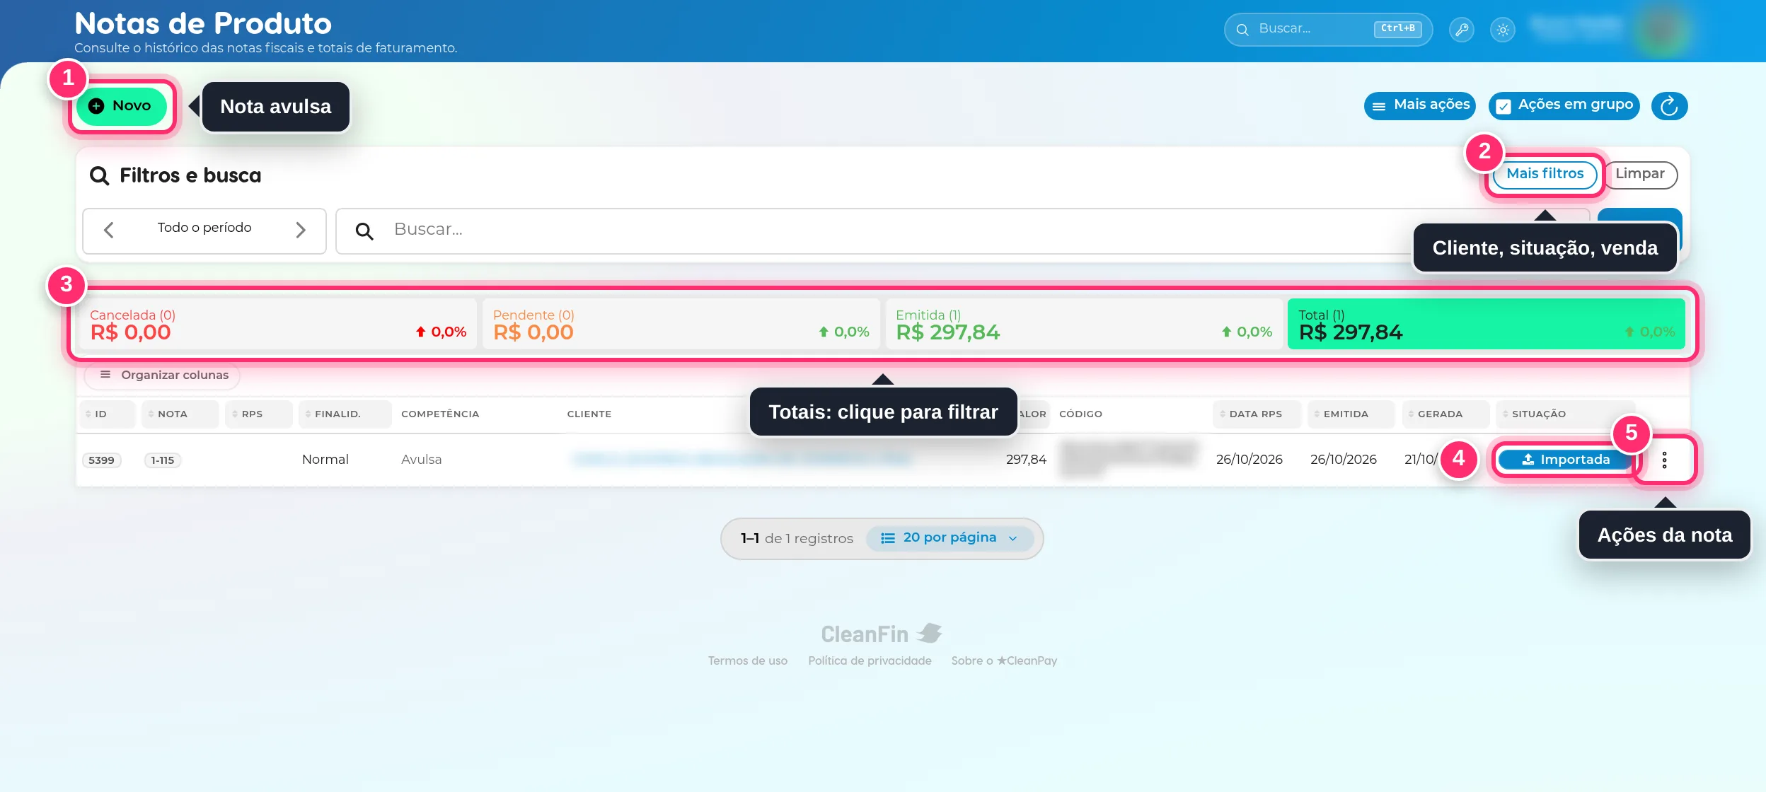Click Limpar to clear filters

1639,174
